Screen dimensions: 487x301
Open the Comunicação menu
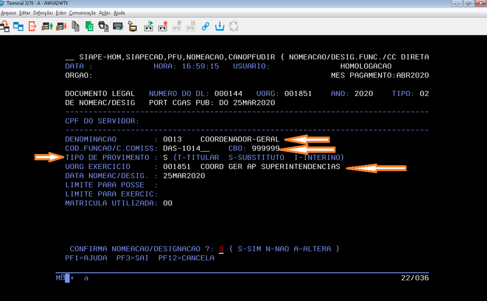coord(82,13)
